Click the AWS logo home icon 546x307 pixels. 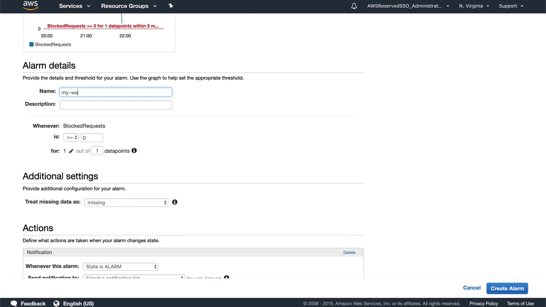tap(30, 6)
